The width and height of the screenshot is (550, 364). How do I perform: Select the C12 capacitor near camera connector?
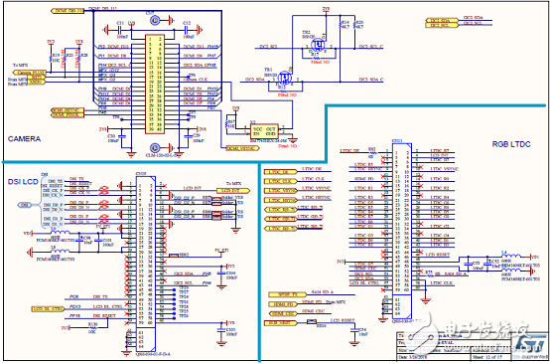pyautogui.click(x=186, y=30)
